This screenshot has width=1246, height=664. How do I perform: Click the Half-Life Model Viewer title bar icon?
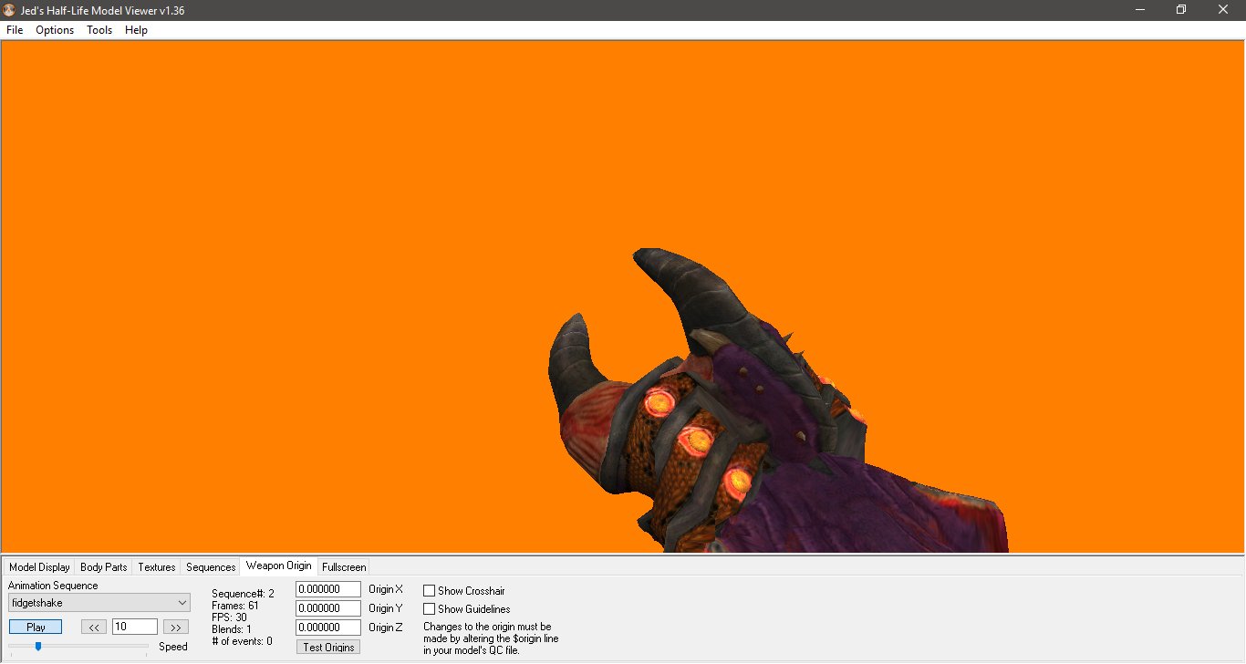tap(9, 9)
